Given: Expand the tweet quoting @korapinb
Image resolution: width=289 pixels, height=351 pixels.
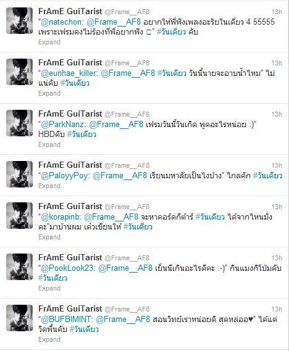Looking at the screenshot, I should [49, 237].
